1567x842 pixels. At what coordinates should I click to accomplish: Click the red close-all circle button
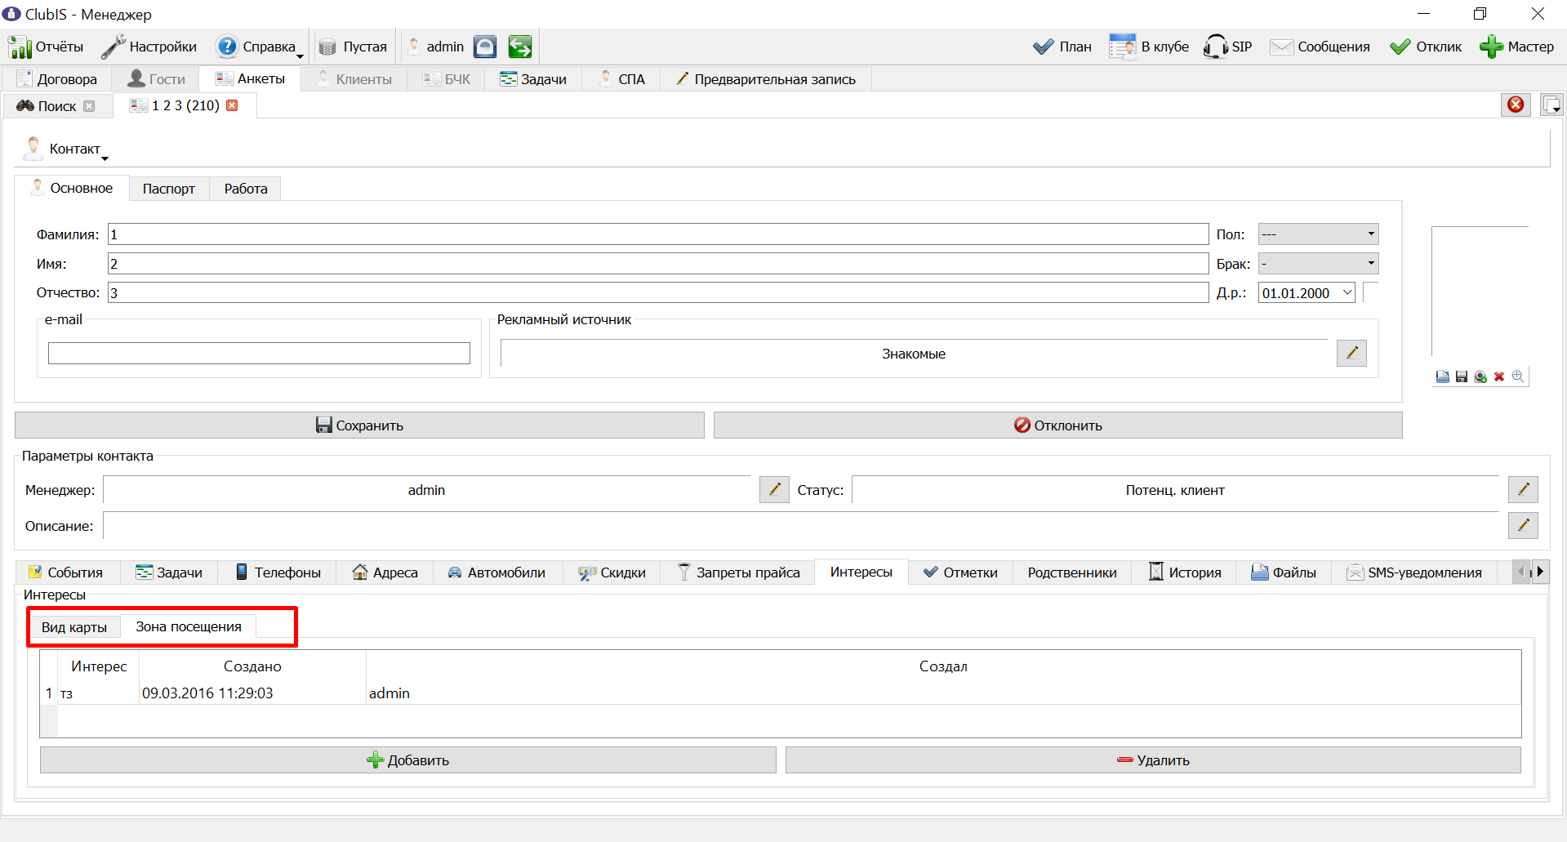(1516, 105)
